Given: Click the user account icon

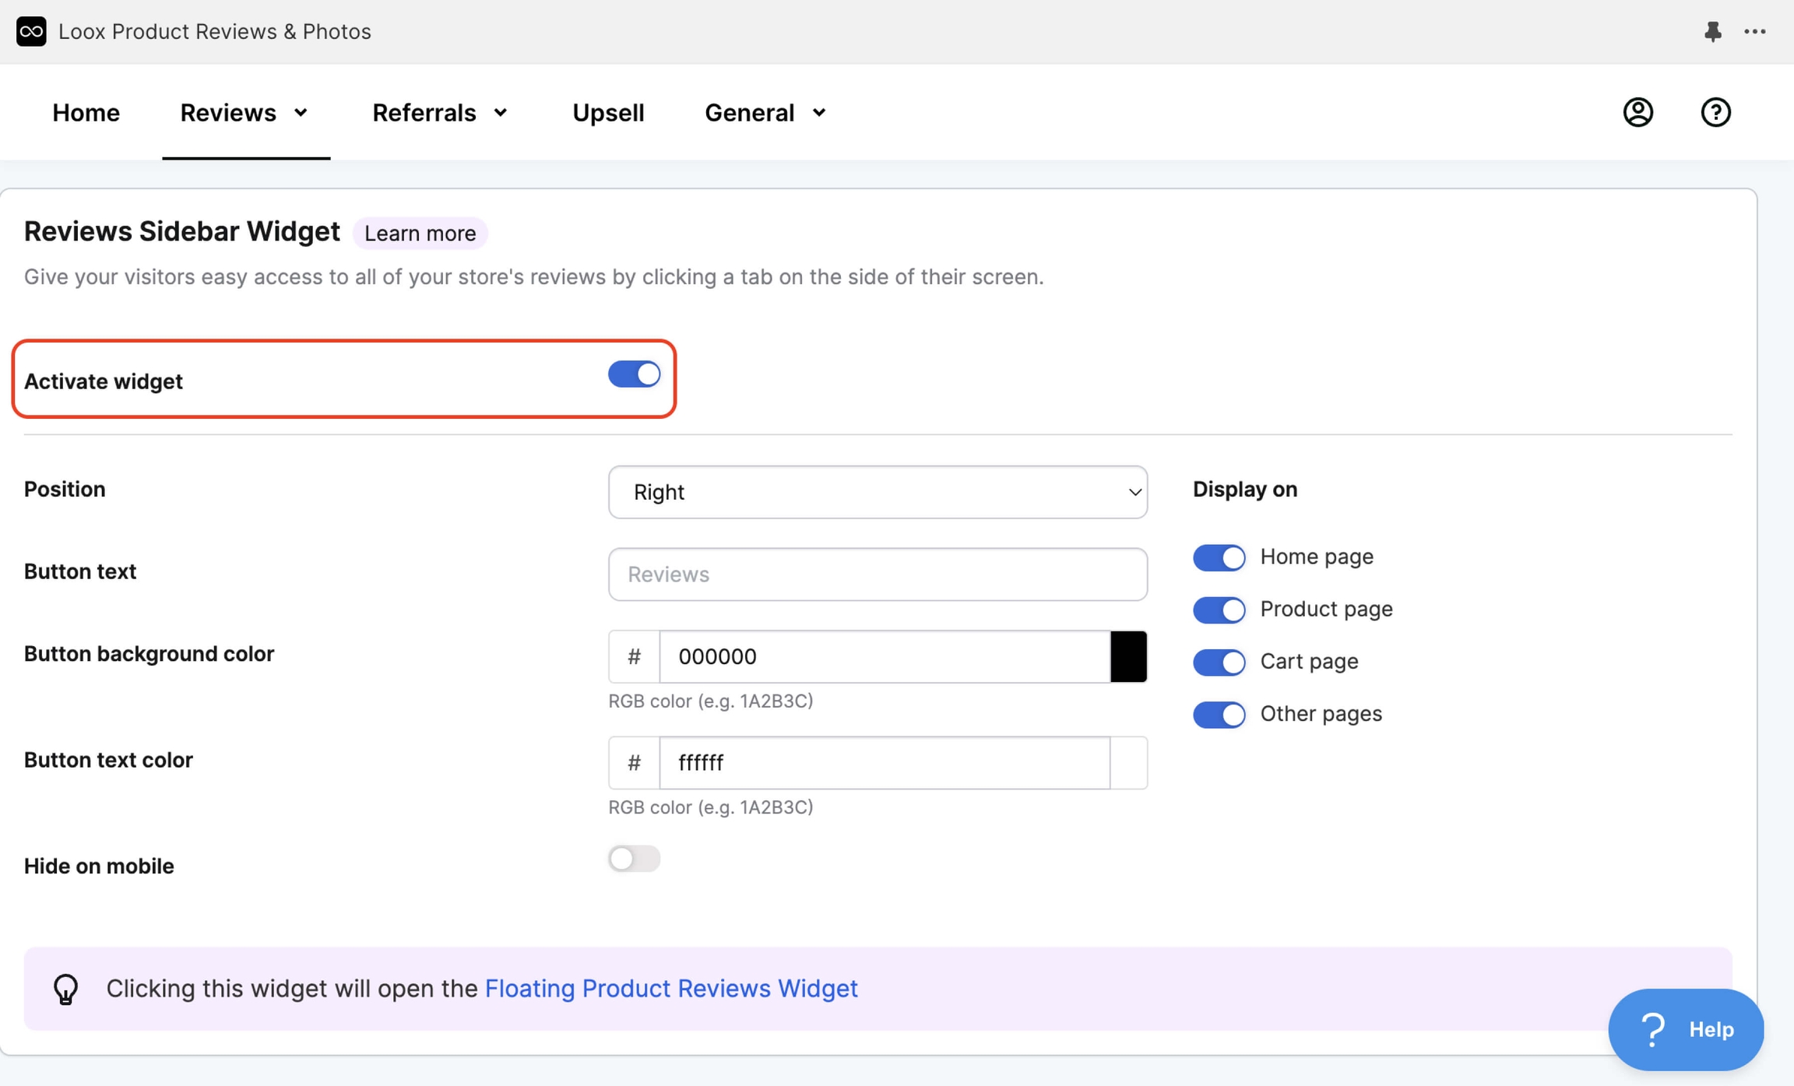Looking at the screenshot, I should [1637, 112].
